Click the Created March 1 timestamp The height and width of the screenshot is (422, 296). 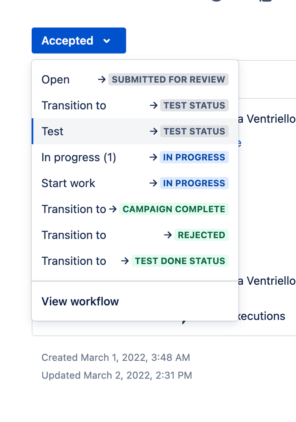point(115,357)
